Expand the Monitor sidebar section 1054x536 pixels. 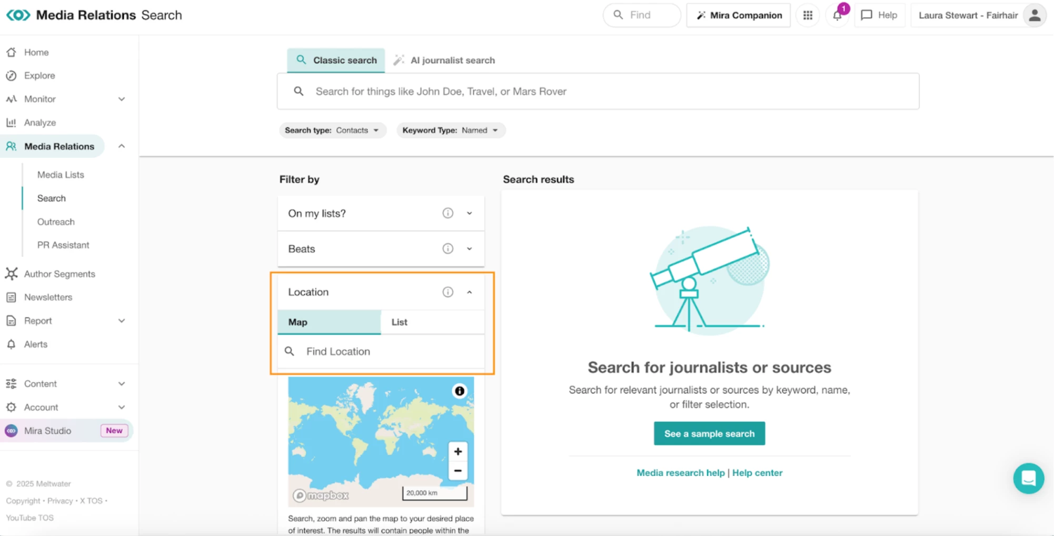pos(122,99)
